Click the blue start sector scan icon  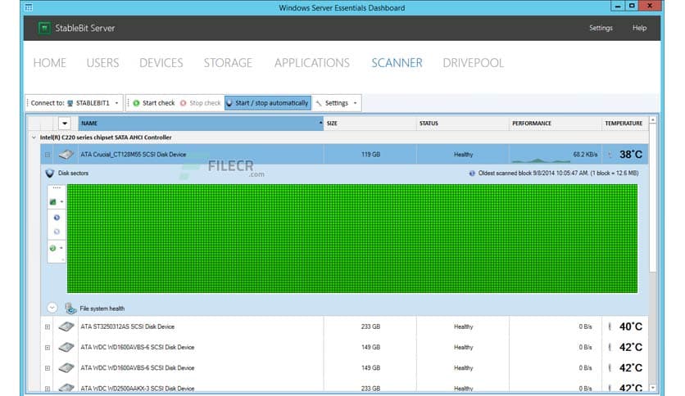click(57, 218)
